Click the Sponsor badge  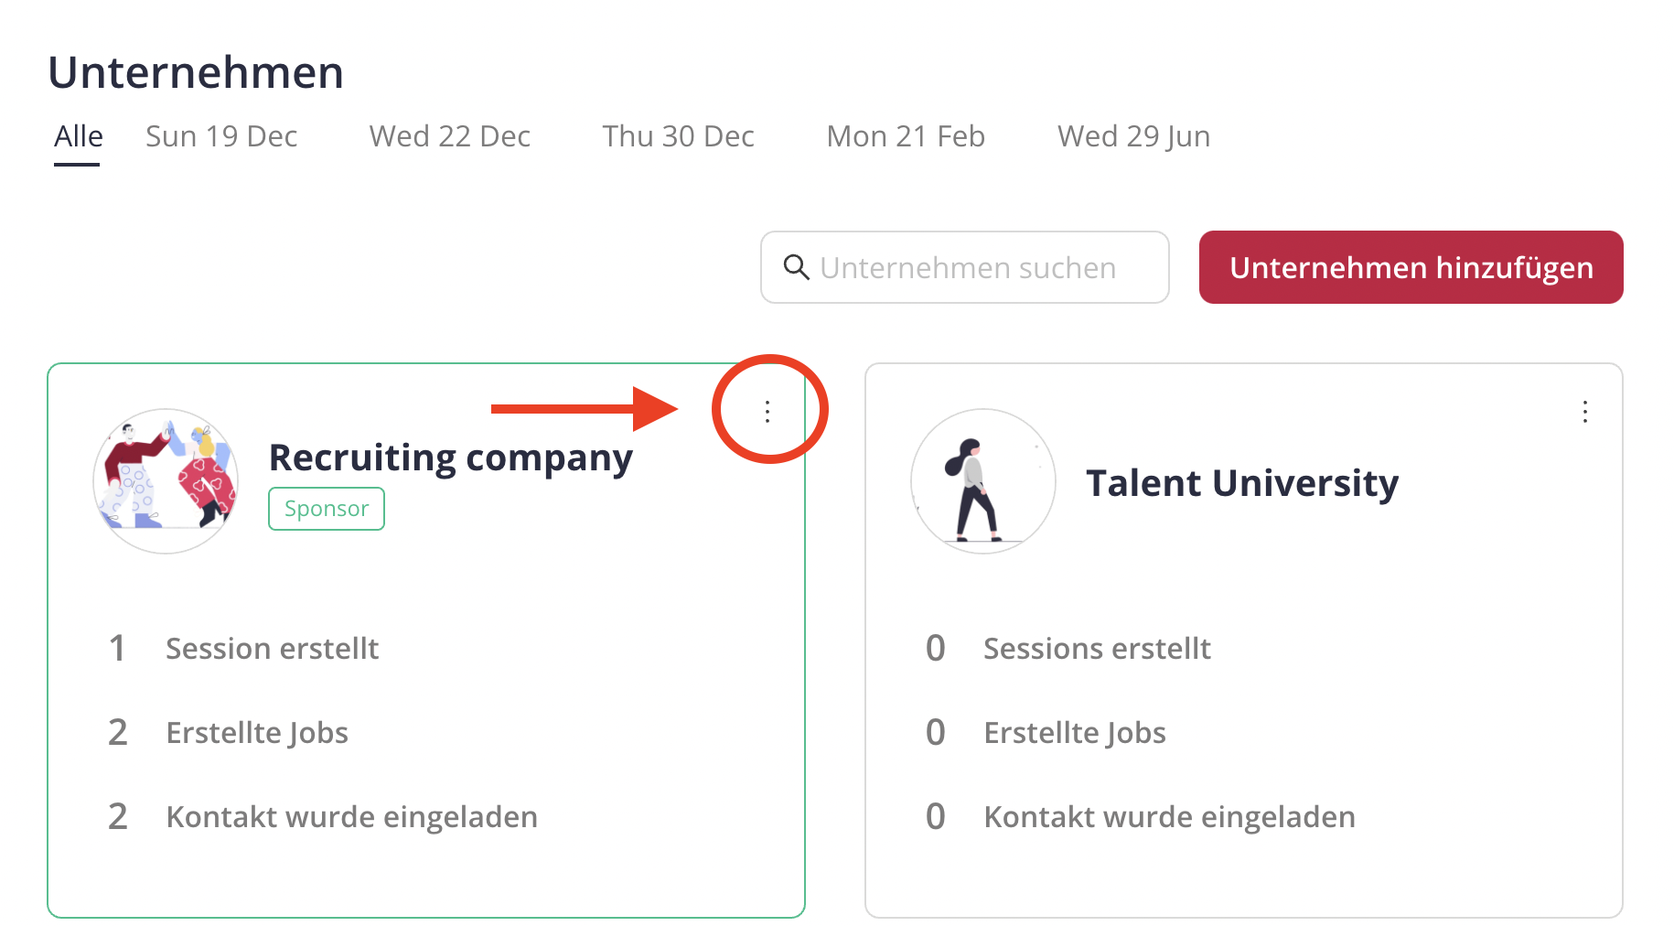point(327,509)
